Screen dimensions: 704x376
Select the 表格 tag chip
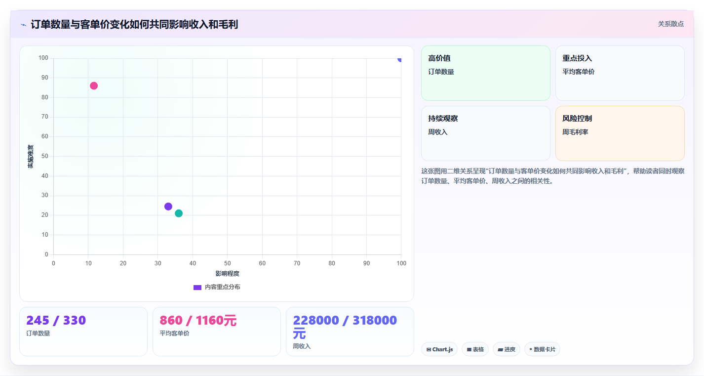[x=475, y=349]
